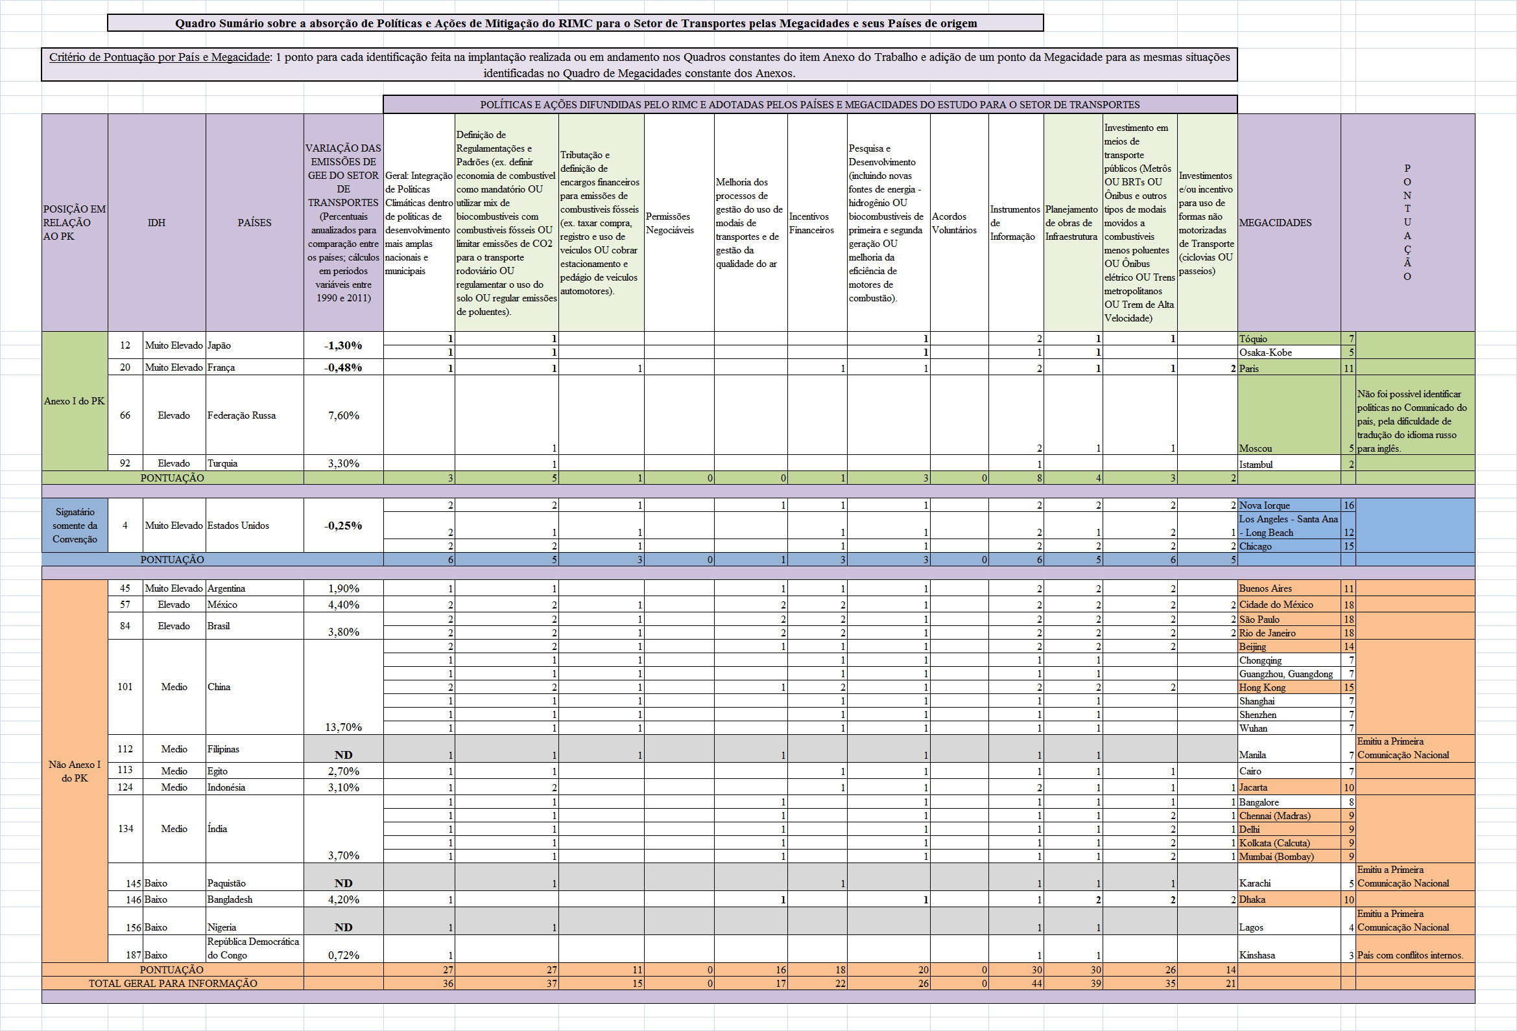Select the 'Indonésia' country cell
This screenshot has height=1031, width=1517.
click(x=255, y=787)
